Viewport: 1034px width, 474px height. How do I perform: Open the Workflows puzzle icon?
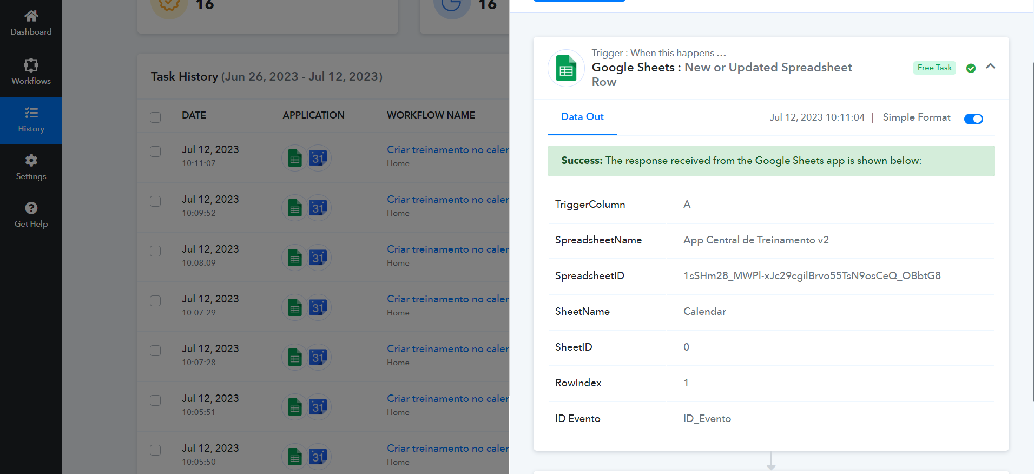[x=31, y=65]
